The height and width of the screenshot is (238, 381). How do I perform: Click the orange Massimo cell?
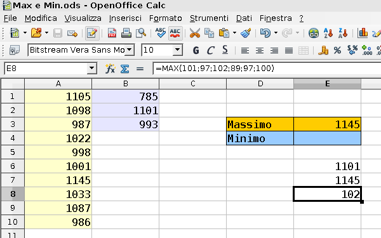point(260,124)
